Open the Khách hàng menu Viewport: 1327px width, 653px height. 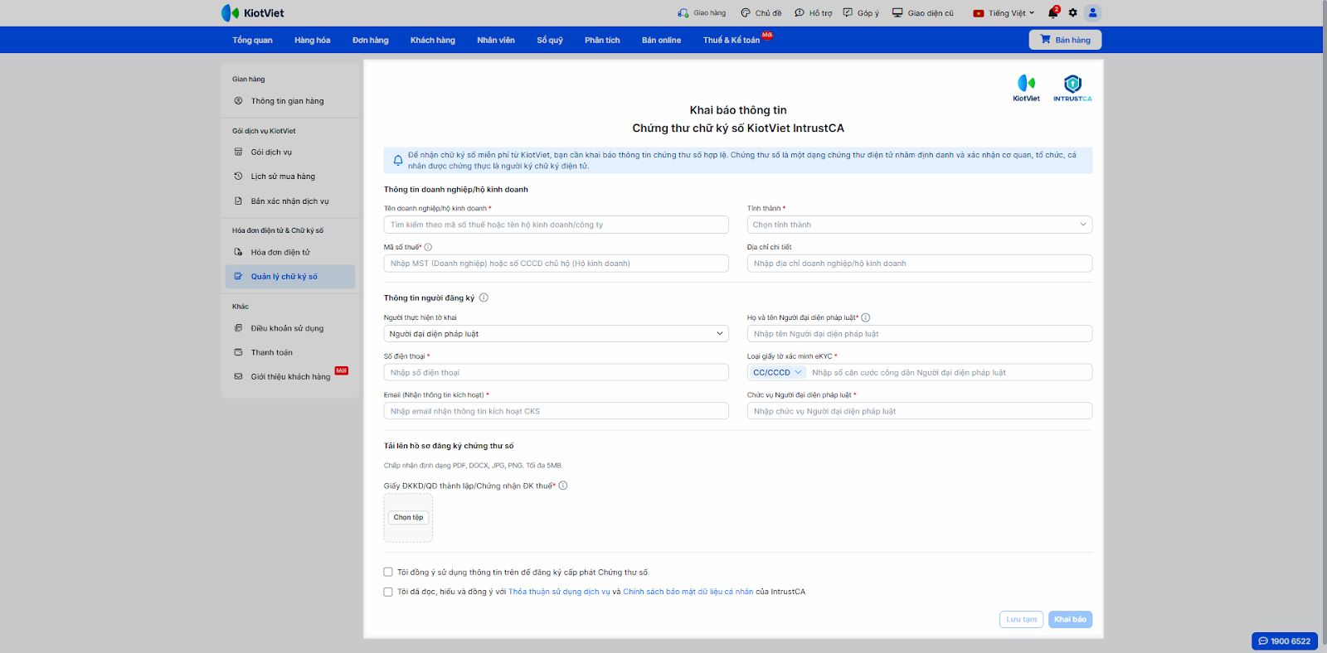(433, 40)
